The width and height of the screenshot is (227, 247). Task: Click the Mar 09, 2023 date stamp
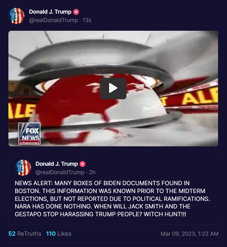coord(189,234)
